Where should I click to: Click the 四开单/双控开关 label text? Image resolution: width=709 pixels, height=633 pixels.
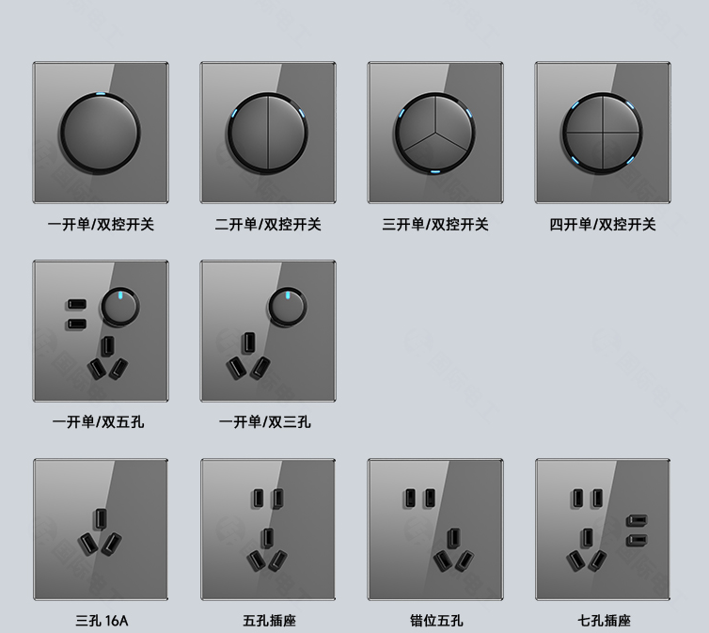click(603, 224)
